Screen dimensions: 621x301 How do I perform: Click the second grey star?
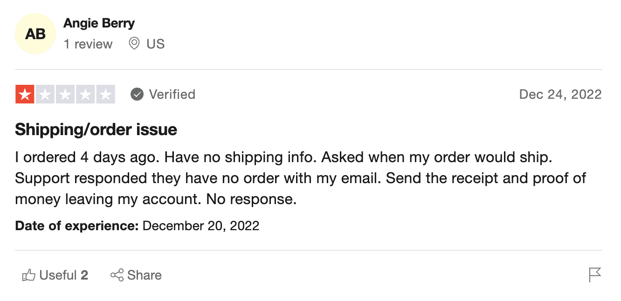(x=45, y=95)
